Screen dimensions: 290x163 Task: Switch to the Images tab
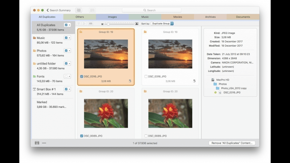[x=112, y=17]
